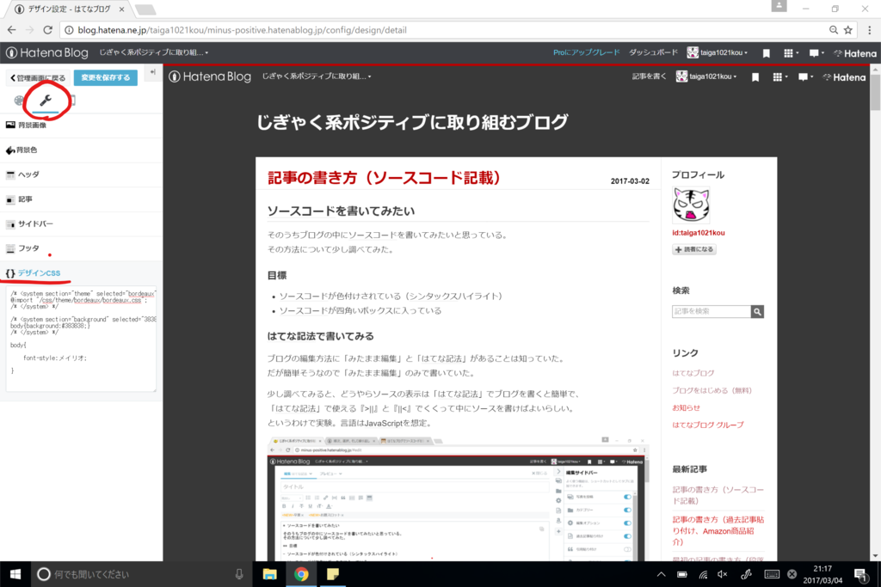Click inside the 記事を検索 search input field
The height and width of the screenshot is (587, 881).
pyautogui.click(x=710, y=311)
